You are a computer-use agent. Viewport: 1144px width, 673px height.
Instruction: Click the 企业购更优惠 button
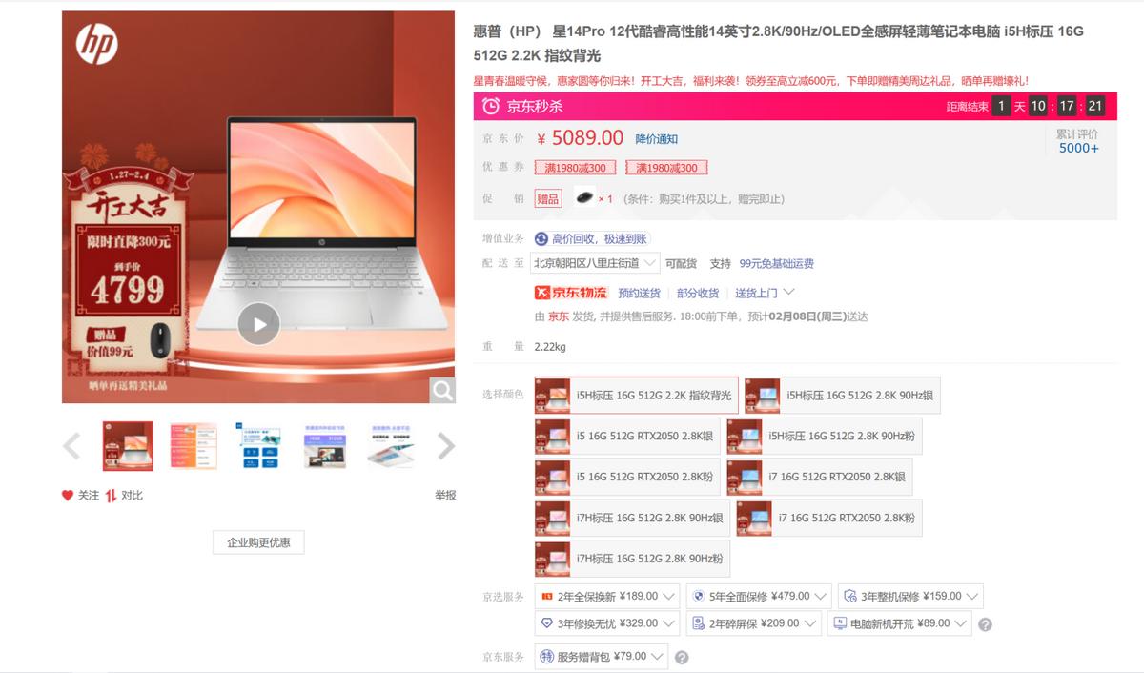[x=256, y=542]
